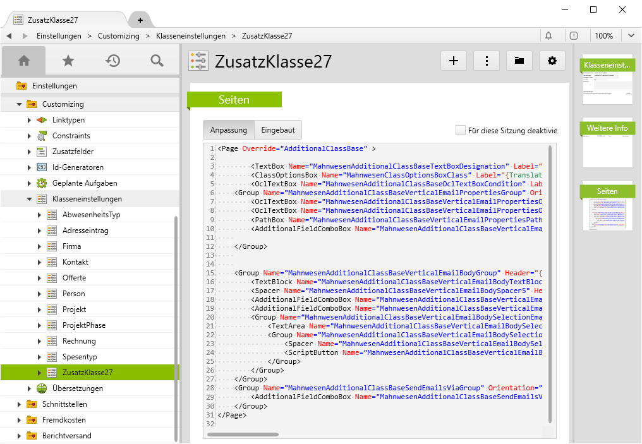Click Customizing in the breadcrumb path
Screen dimensions: 642x444
point(118,36)
